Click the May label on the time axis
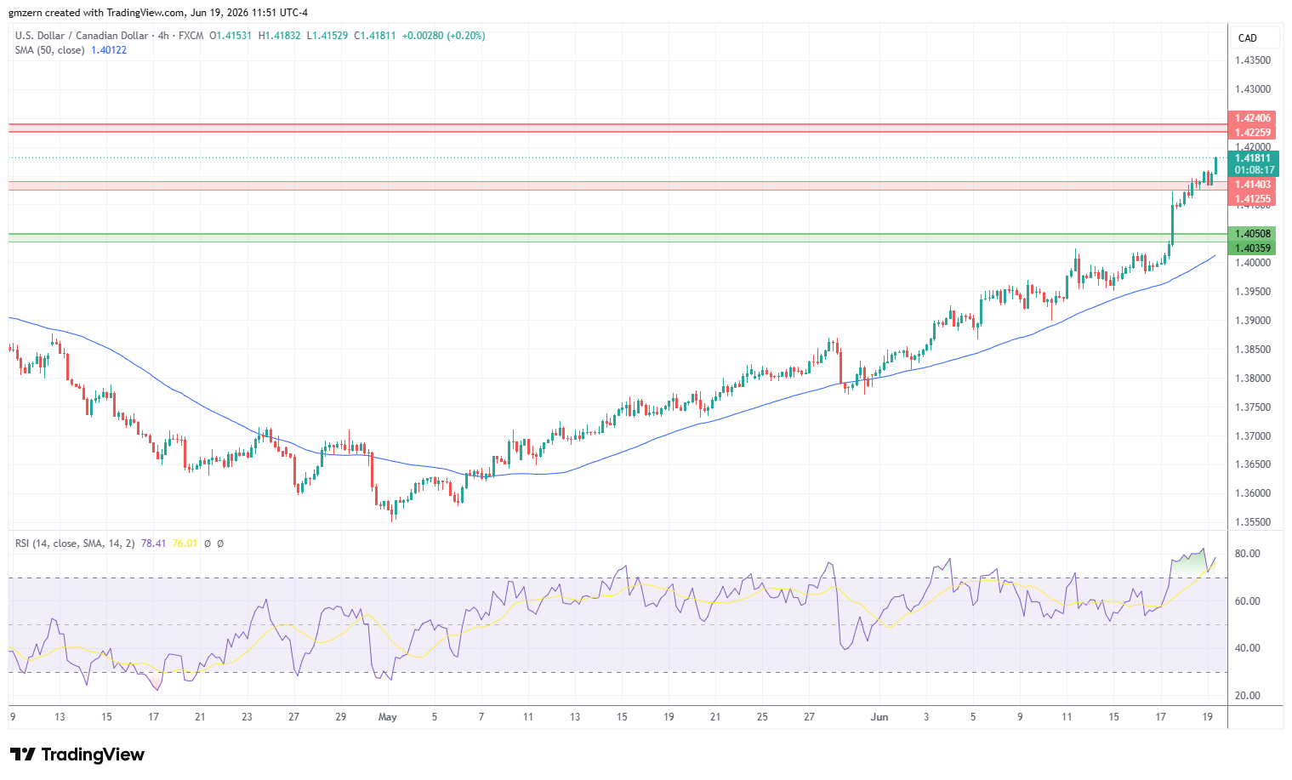Screen dimensions: 1292x780 click(388, 717)
